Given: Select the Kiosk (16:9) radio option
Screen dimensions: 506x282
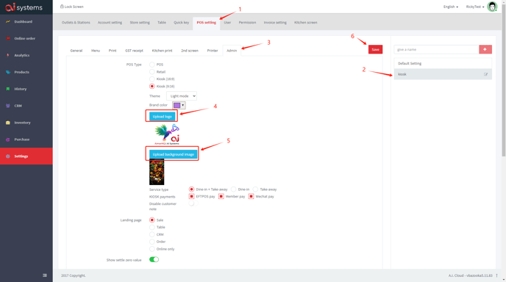Looking at the screenshot, I should [x=152, y=79].
